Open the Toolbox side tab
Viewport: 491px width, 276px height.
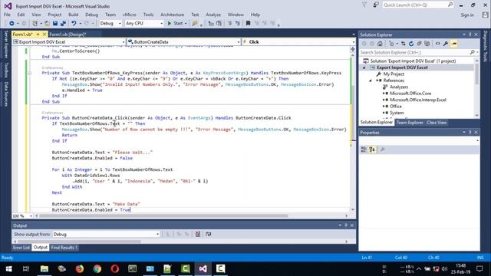coord(6,70)
